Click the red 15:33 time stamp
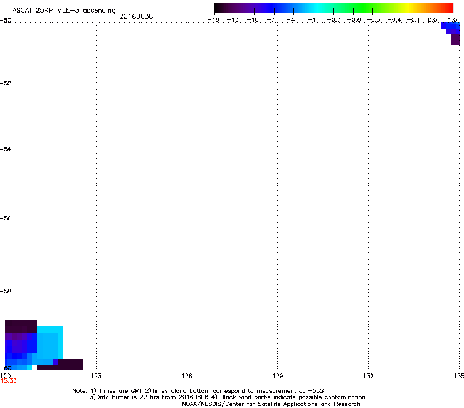Viewport: 464px width, 408px height. (9, 381)
